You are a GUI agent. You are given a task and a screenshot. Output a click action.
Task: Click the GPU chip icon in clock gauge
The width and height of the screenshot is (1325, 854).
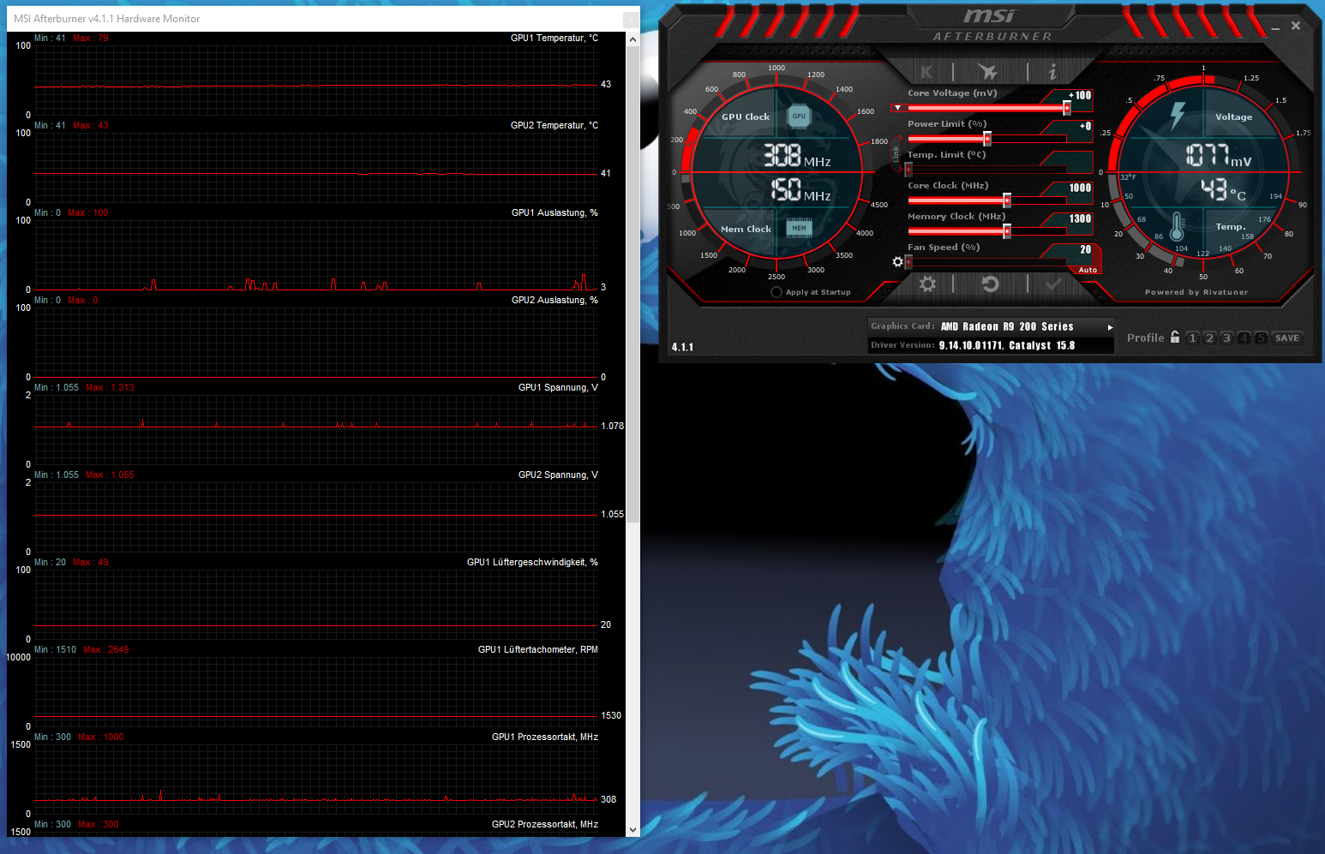[x=799, y=116]
